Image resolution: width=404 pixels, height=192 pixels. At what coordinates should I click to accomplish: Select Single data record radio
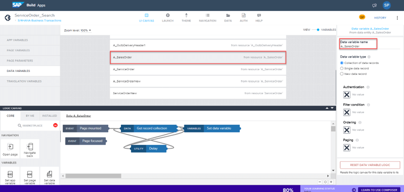(x=342, y=68)
